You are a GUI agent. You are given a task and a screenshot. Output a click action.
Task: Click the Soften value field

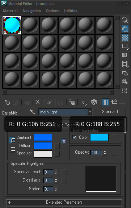click(x=48, y=189)
